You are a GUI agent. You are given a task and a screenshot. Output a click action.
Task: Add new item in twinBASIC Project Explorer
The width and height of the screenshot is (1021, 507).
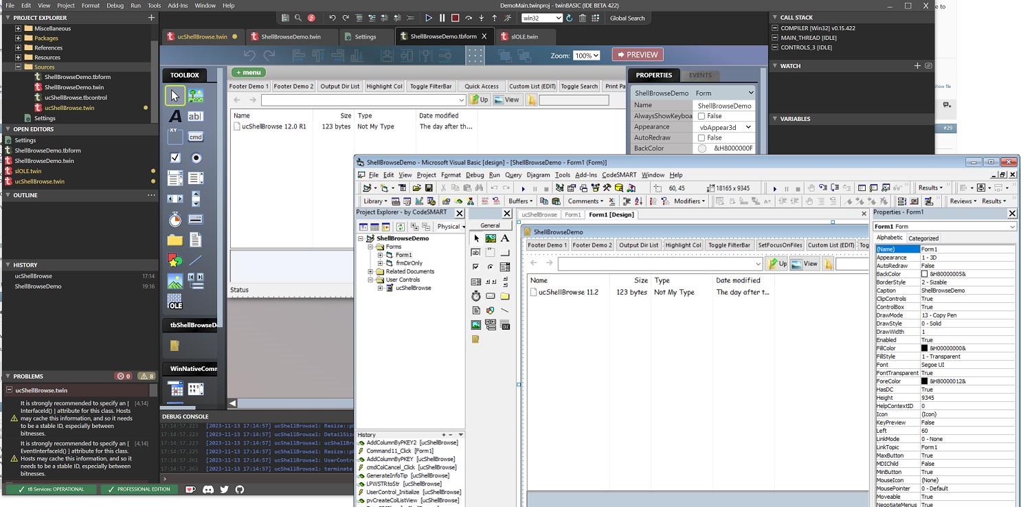click(x=151, y=18)
